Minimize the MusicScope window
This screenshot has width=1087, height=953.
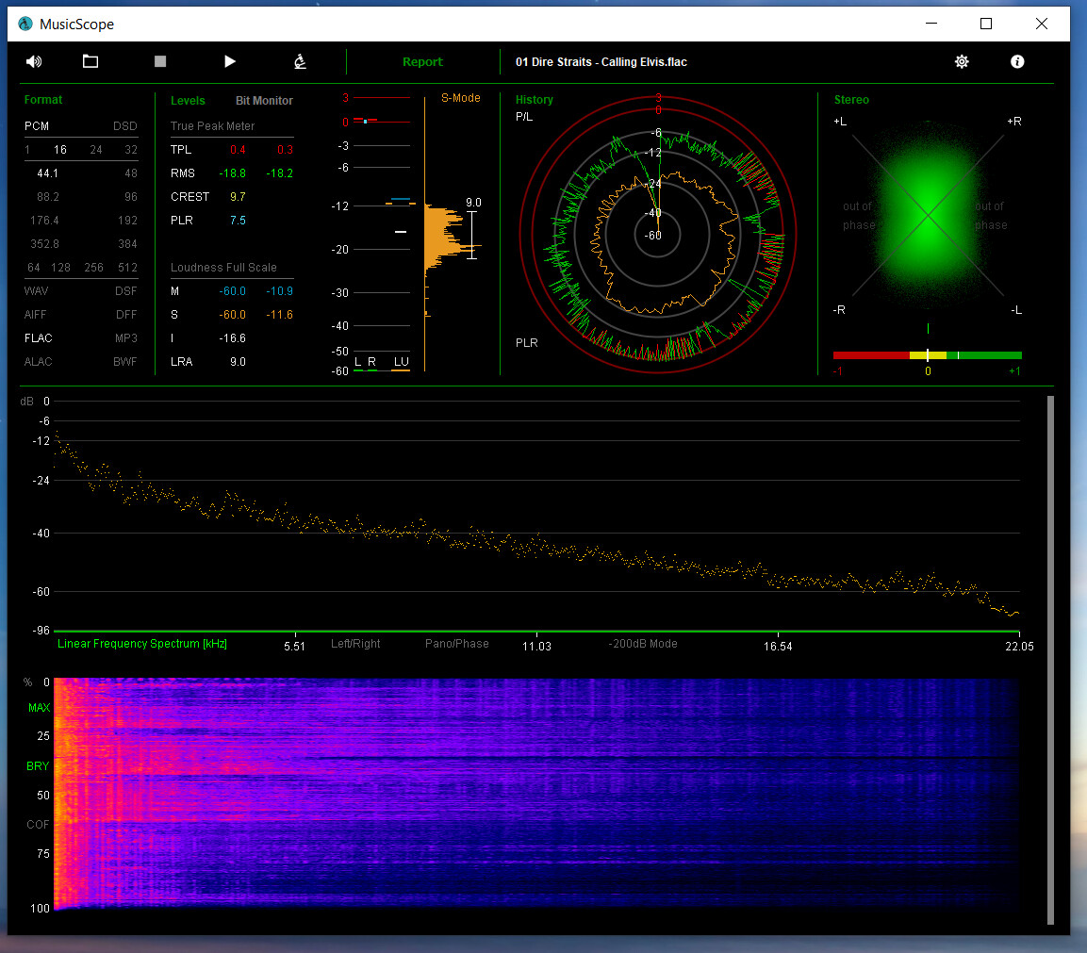pos(931,24)
